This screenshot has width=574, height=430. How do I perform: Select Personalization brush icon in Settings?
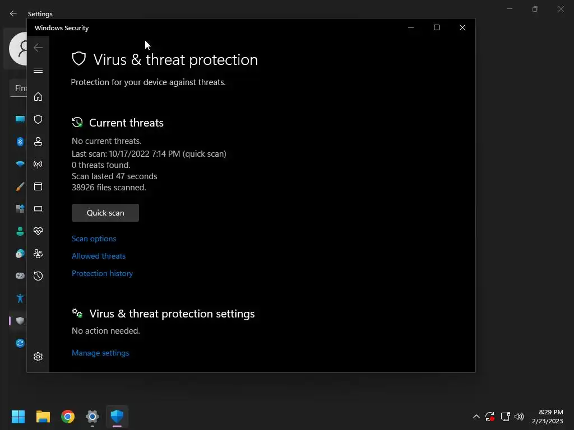(x=20, y=186)
